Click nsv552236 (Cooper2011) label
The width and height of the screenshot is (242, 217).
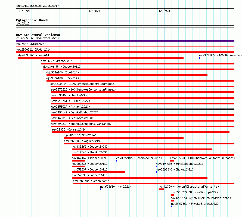[x=89, y=164]
